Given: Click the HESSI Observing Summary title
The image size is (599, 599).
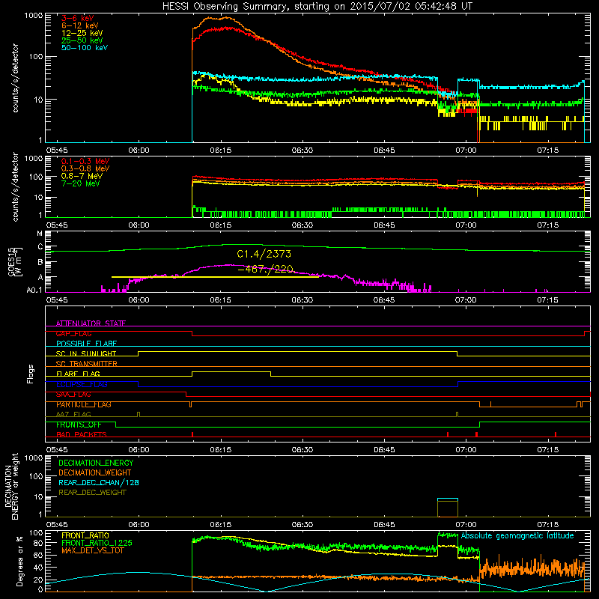Looking at the screenshot, I should tap(317, 7).
